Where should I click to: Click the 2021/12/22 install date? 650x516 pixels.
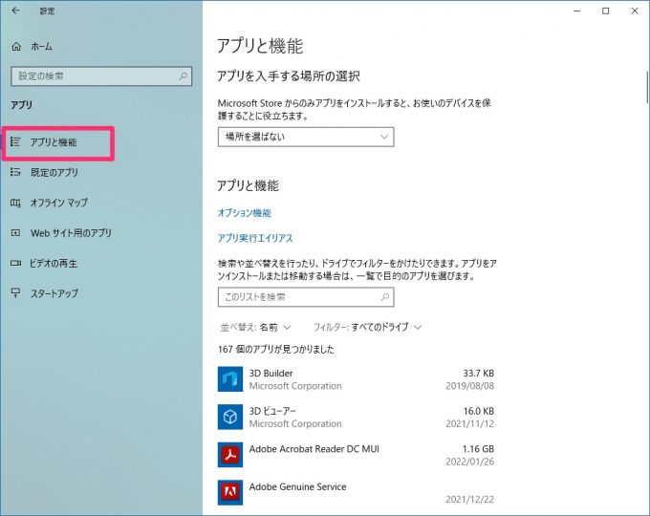pyautogui.click(x=469, y=500)
